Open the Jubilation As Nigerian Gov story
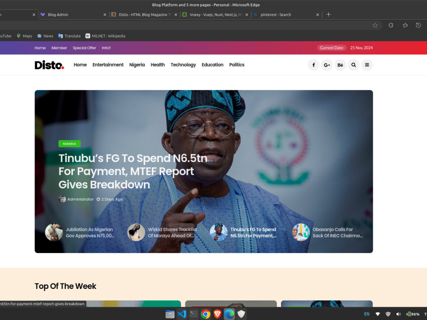Viewport: 427px width, 320px height. 90,233
